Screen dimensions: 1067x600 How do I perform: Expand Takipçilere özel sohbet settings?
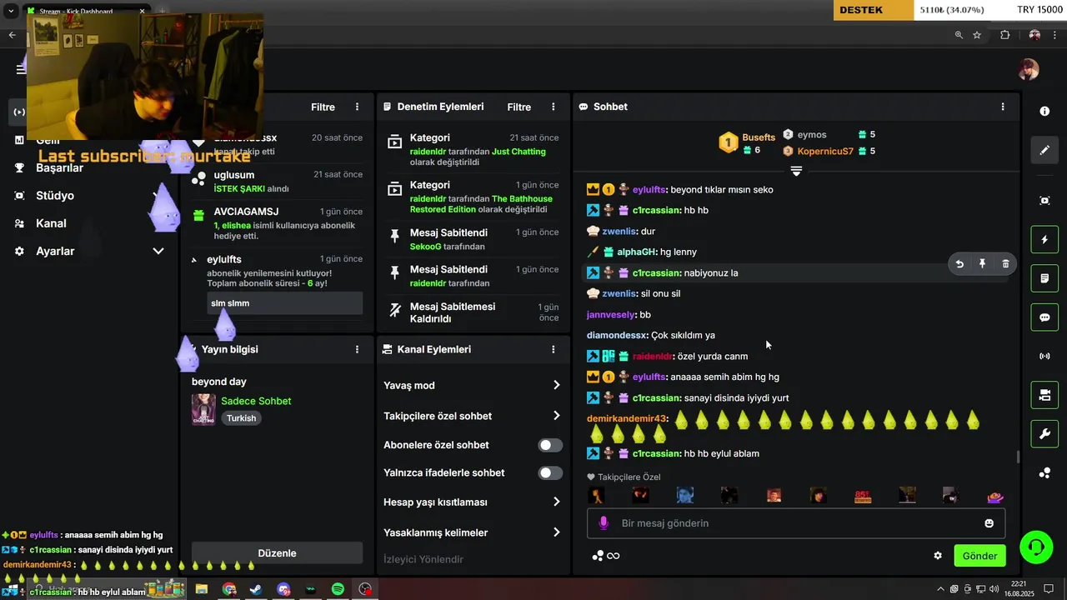tap(473, 416)
